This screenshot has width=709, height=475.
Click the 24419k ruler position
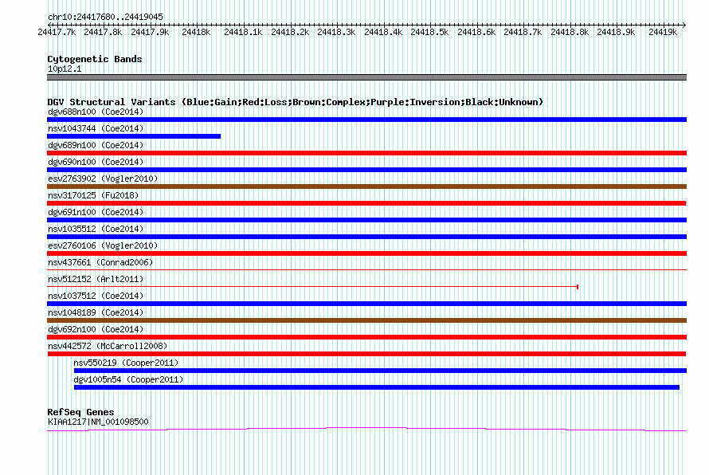tap(663, 32)
